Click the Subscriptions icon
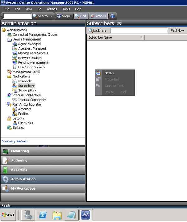187x222 pixels. [x=15, y=90]
